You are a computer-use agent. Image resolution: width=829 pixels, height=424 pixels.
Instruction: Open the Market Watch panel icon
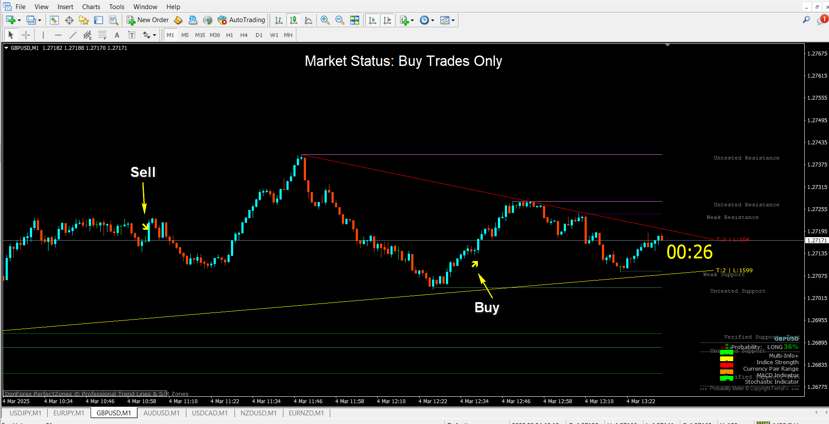point(54,20)
